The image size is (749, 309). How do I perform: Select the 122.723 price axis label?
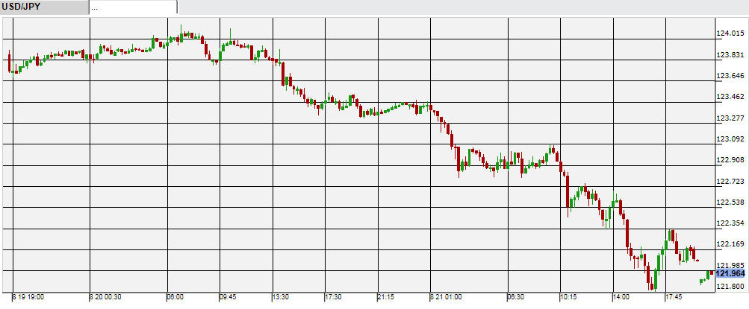(730, 181)
